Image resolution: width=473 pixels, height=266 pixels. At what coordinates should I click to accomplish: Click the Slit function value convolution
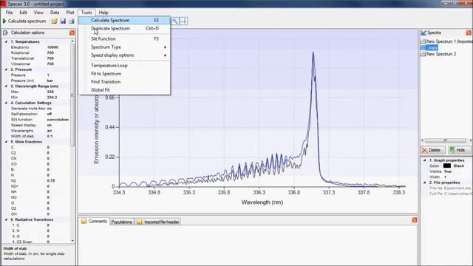[58, 120]
